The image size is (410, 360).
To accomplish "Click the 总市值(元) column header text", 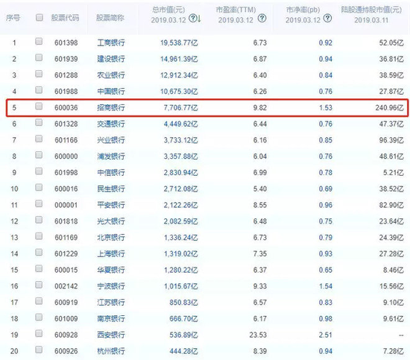I will click(168, 10).
